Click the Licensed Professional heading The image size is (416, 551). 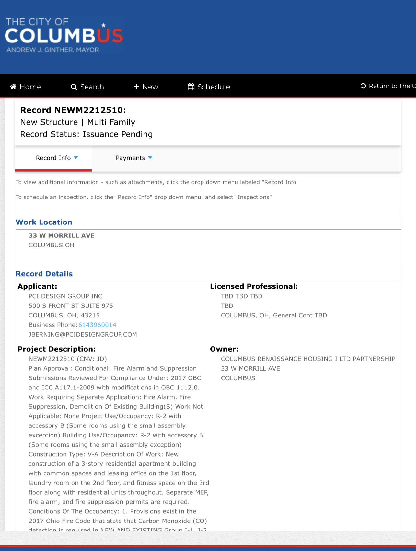point(254,286)
